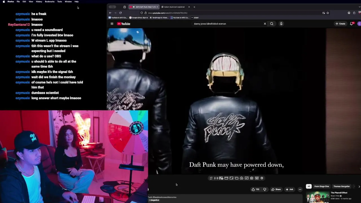Open The Pharrell Effect video thumbnail

318,197
